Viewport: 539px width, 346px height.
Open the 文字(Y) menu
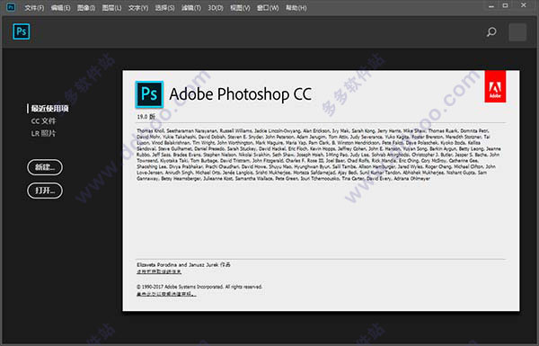(x=138, y=7)
